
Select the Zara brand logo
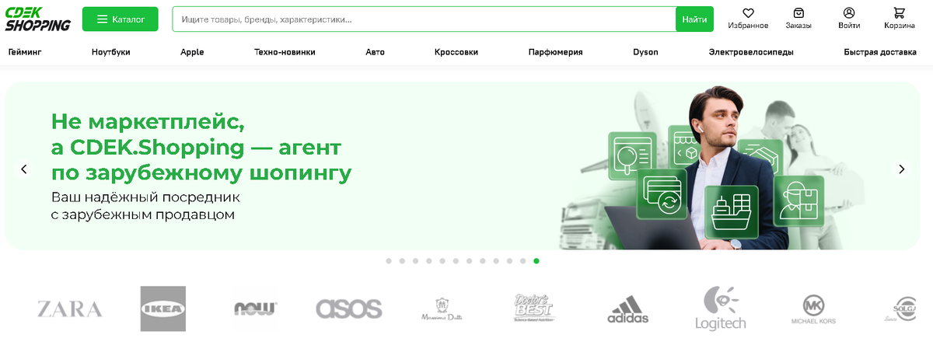point(70,308)
